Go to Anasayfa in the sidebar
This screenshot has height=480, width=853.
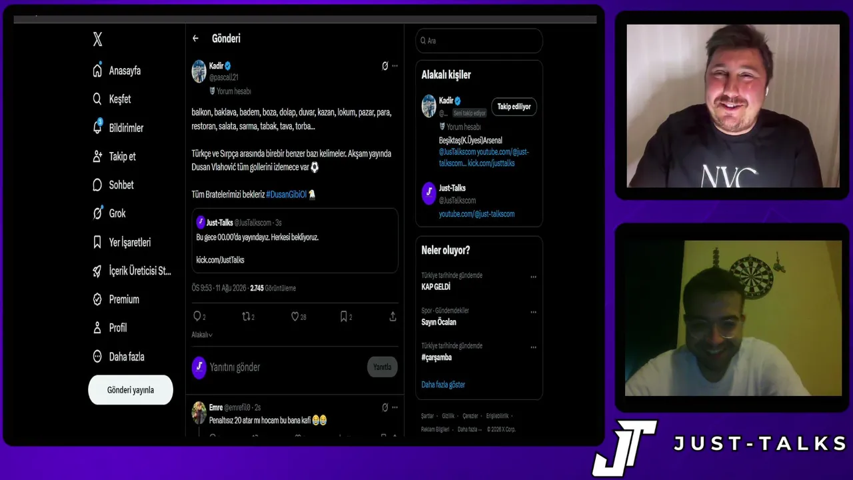[117, 71]
